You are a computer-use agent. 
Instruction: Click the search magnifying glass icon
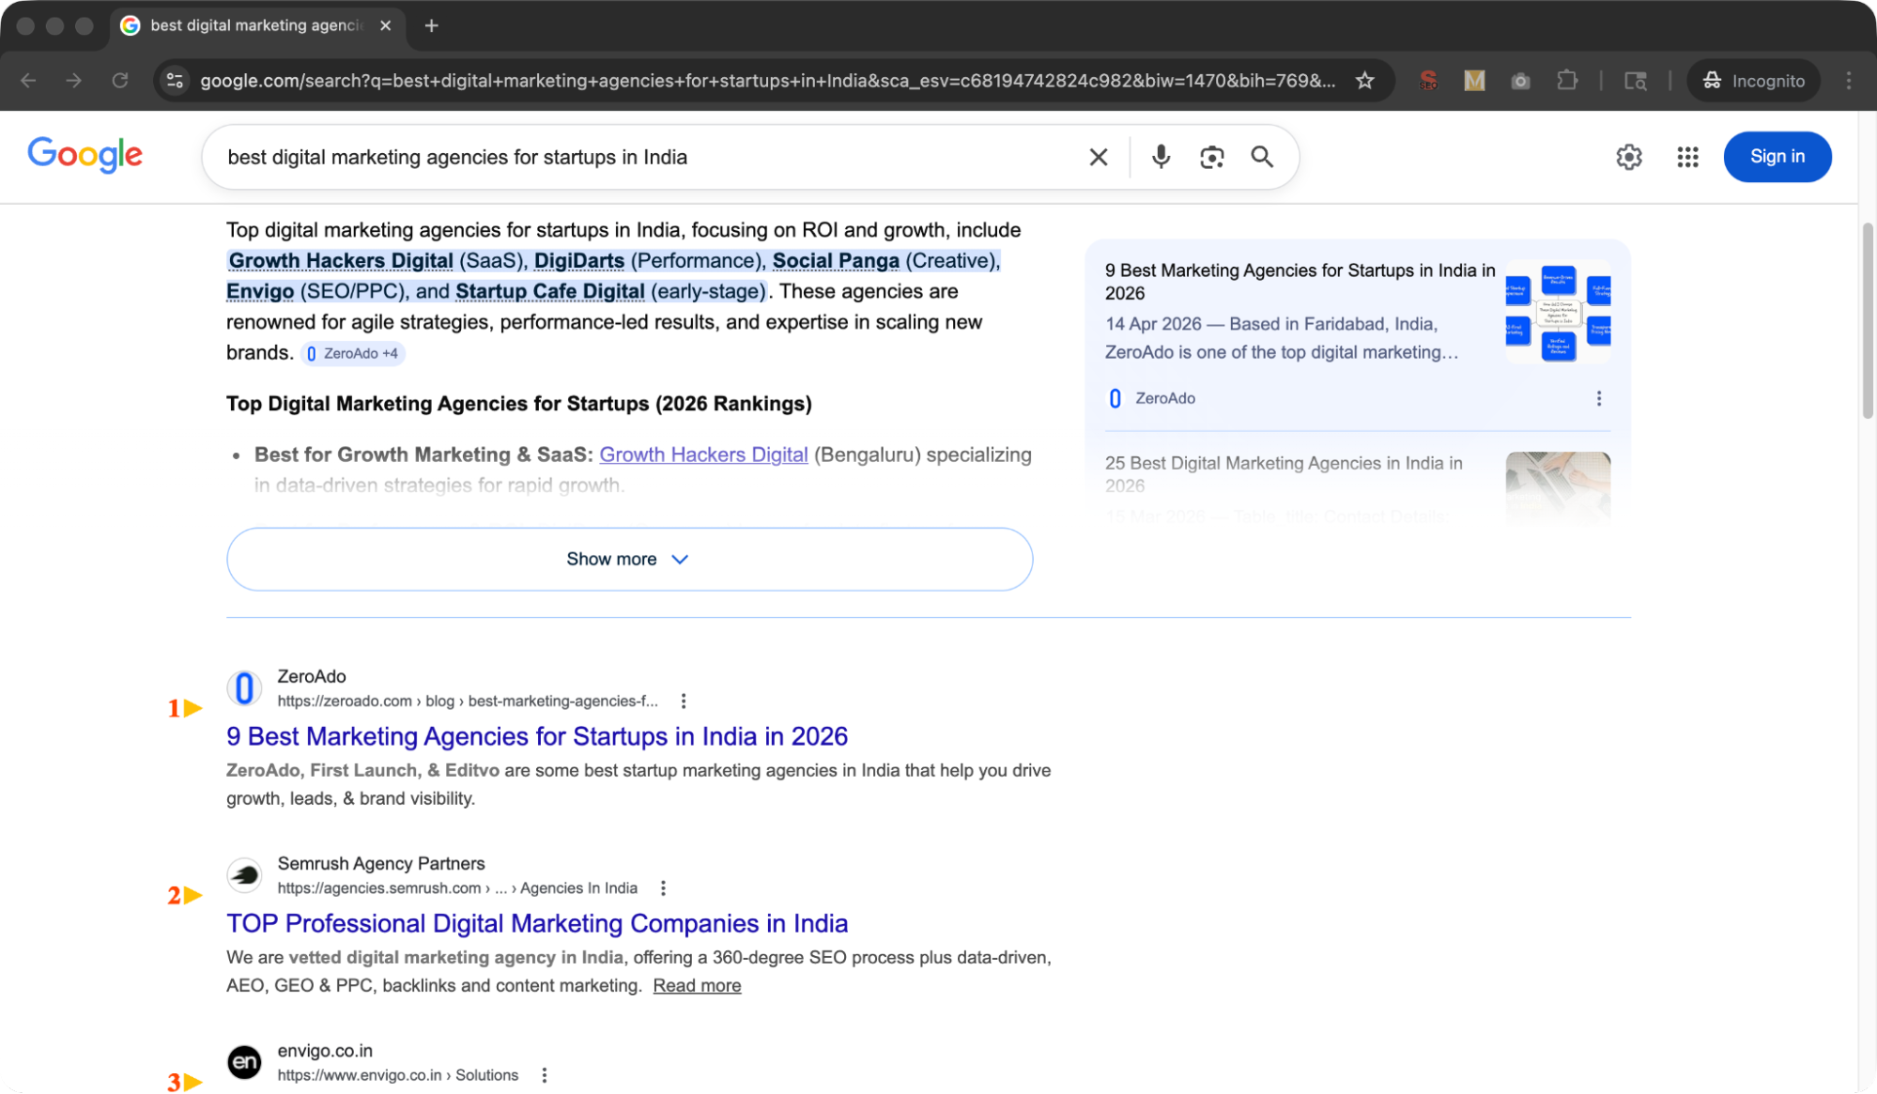click(1262, 157)
